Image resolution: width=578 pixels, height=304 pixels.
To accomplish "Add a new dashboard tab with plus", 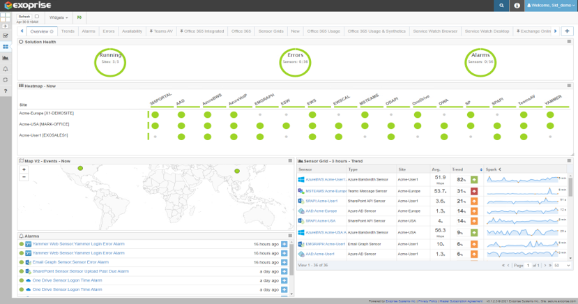I will click(567, 31).
